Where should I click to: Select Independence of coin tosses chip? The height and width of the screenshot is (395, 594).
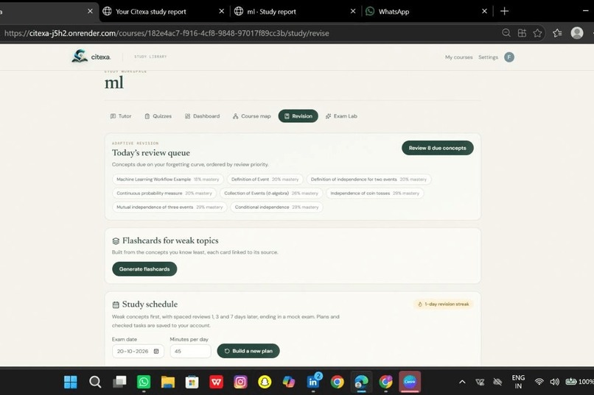coord(374,193)
